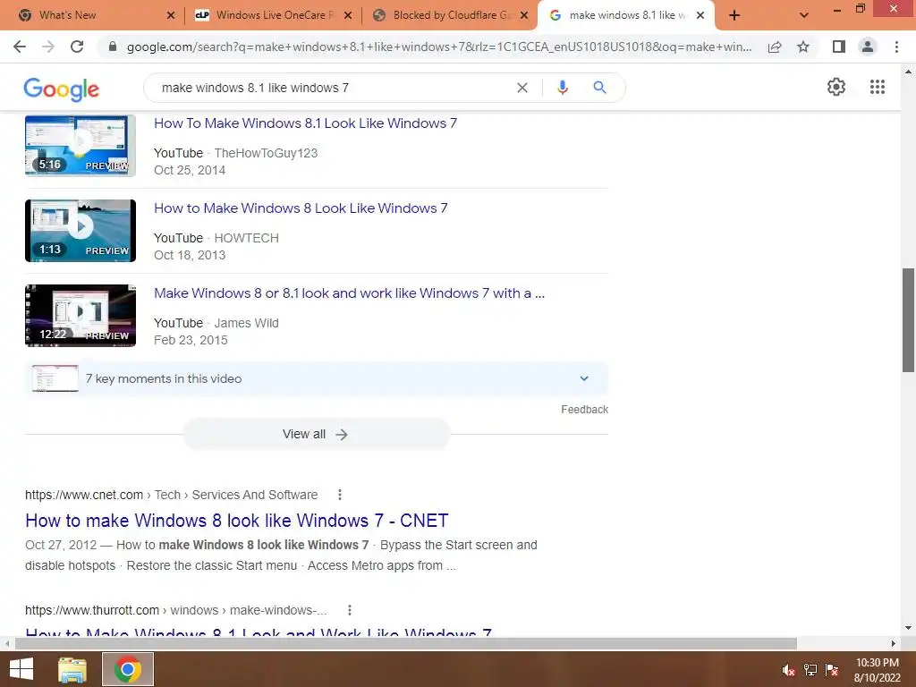The image size is (916, 687).
Task: Open the Windows Start button
Action: point(21,669)
